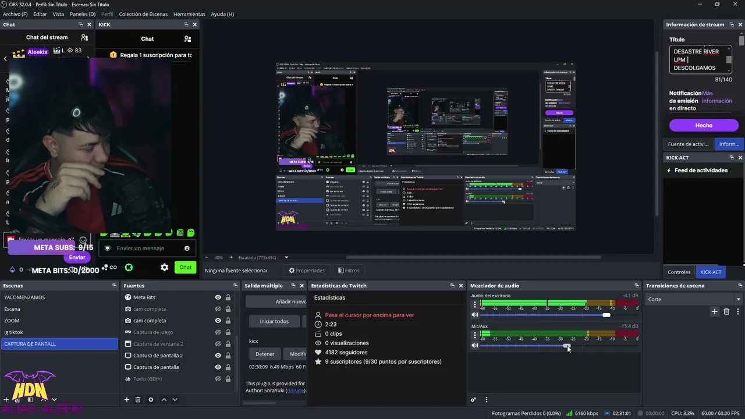Delete the scene transition

point(726,312)
